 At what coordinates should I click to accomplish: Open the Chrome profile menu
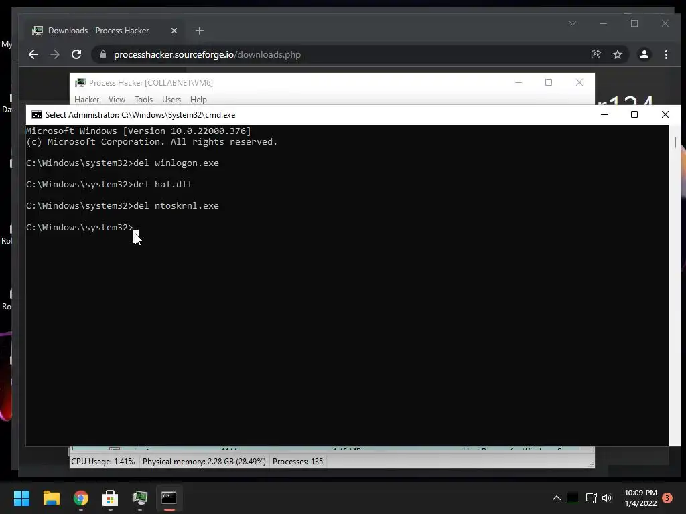(644, 54)
